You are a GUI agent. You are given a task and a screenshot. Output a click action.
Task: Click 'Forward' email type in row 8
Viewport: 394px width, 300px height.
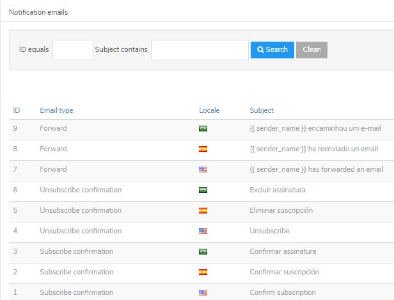click(53, 149)
